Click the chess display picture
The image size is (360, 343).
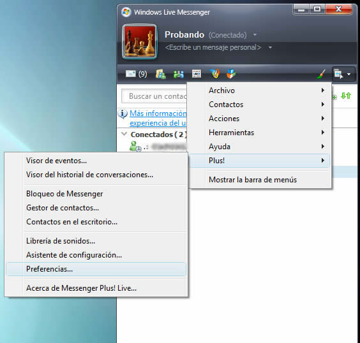140,41
